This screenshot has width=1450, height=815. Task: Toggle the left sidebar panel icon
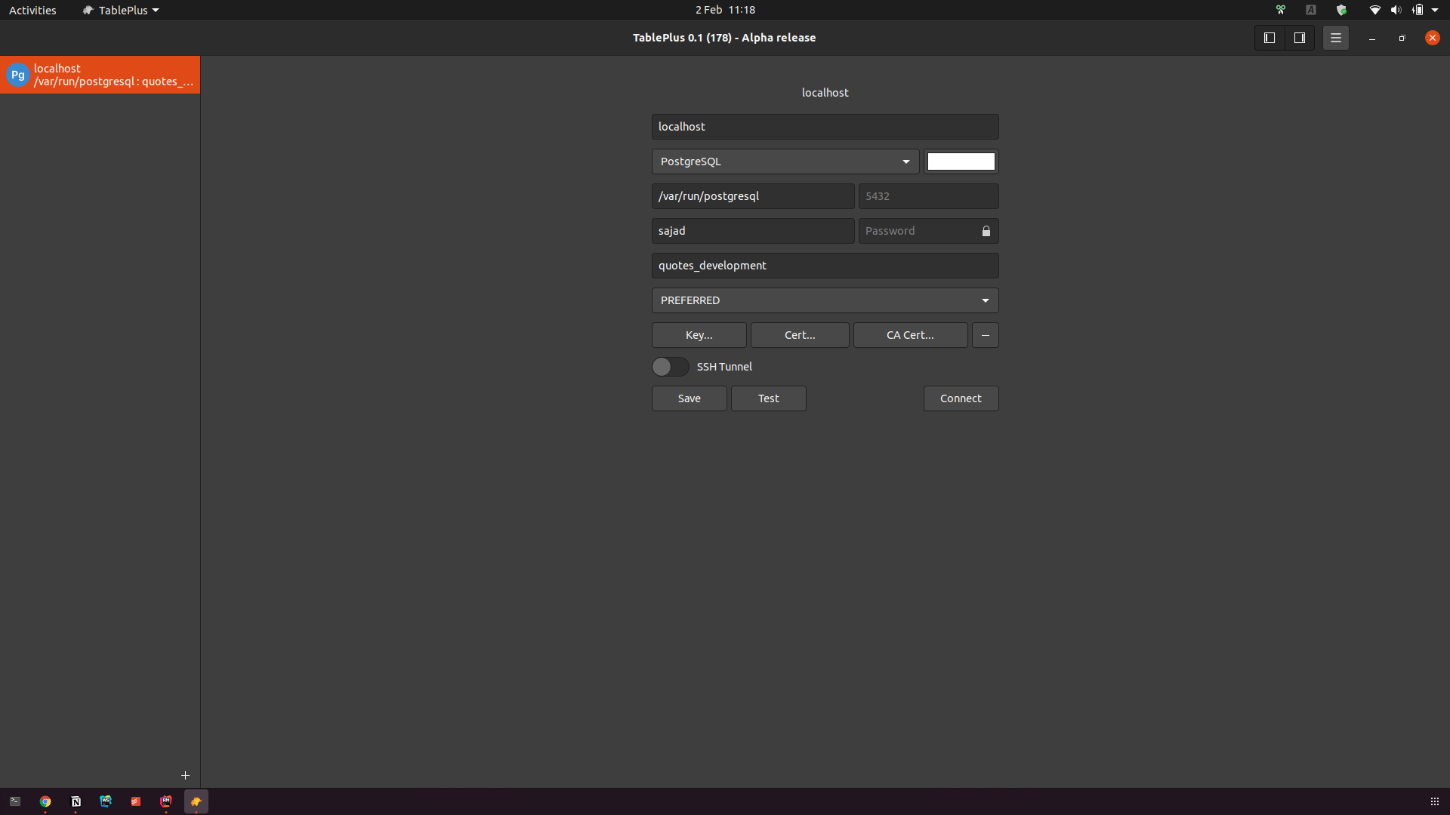click(1270, 37)
